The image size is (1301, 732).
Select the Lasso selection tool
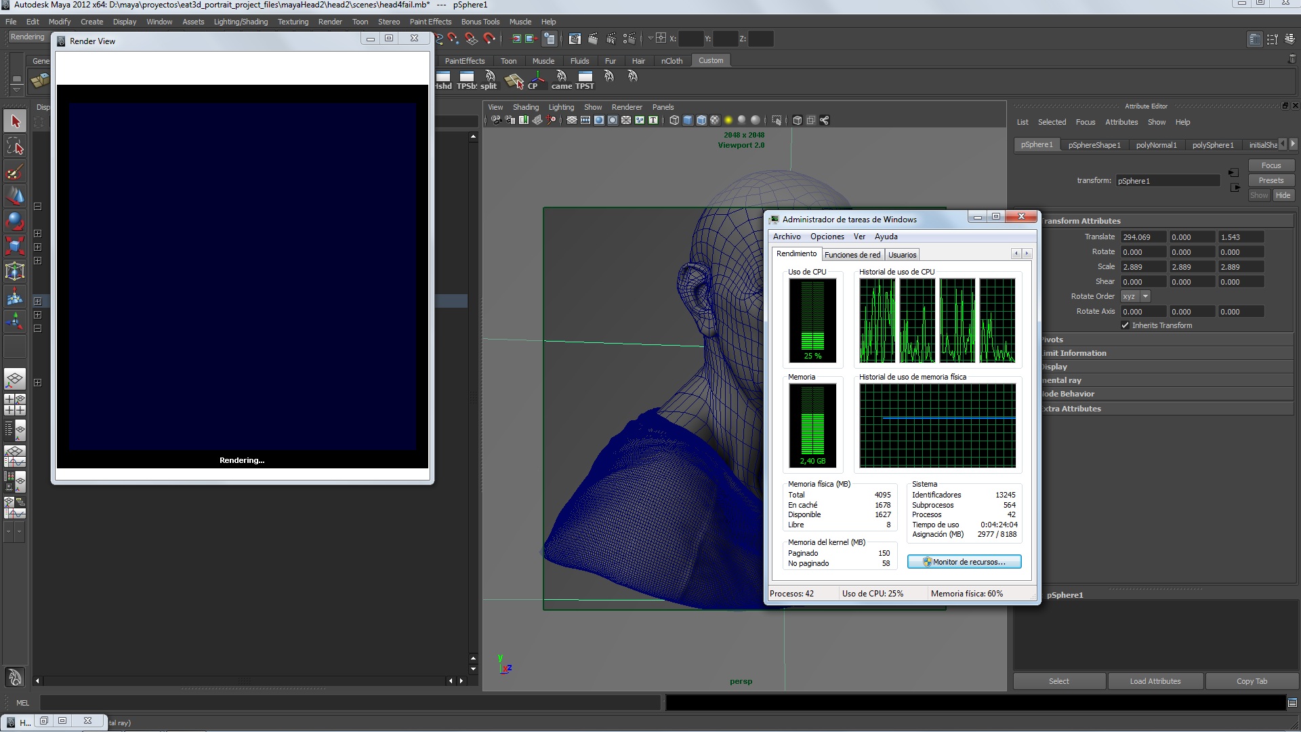pos(15,146)
